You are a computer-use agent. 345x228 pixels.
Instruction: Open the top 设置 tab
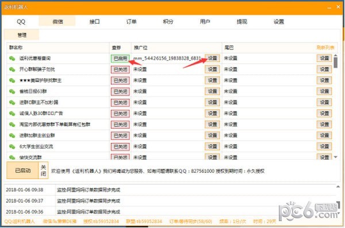[278, 22]
